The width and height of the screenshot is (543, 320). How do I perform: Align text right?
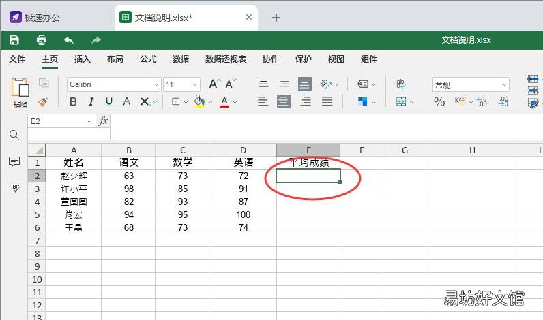coord(306,101)
